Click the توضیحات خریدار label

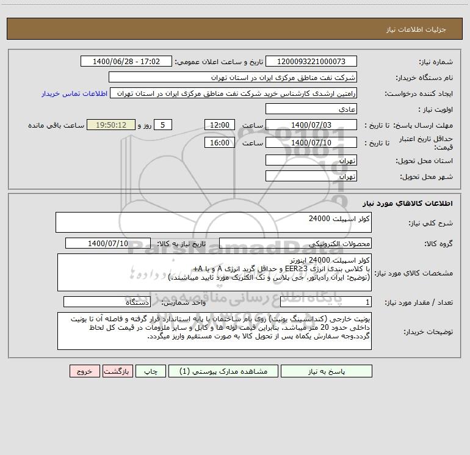click(x=428, y=332)
